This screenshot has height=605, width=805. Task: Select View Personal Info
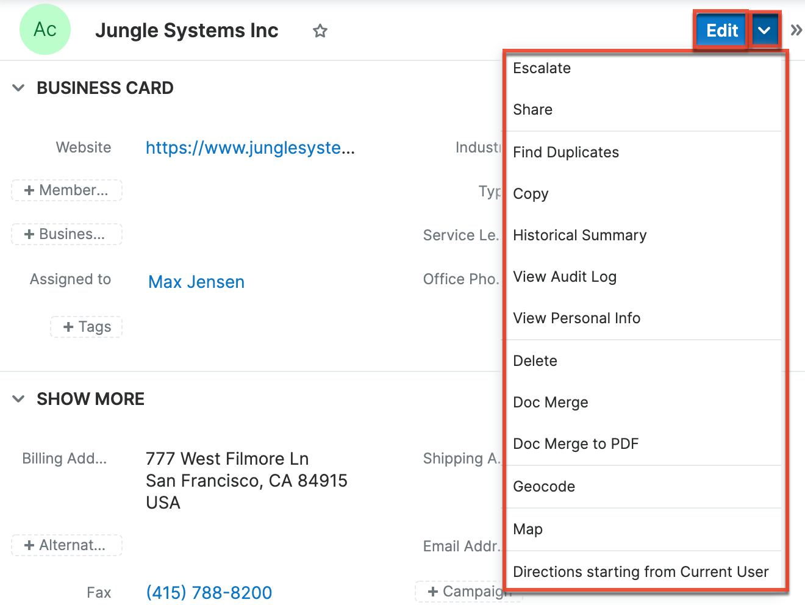pos(576,318)
